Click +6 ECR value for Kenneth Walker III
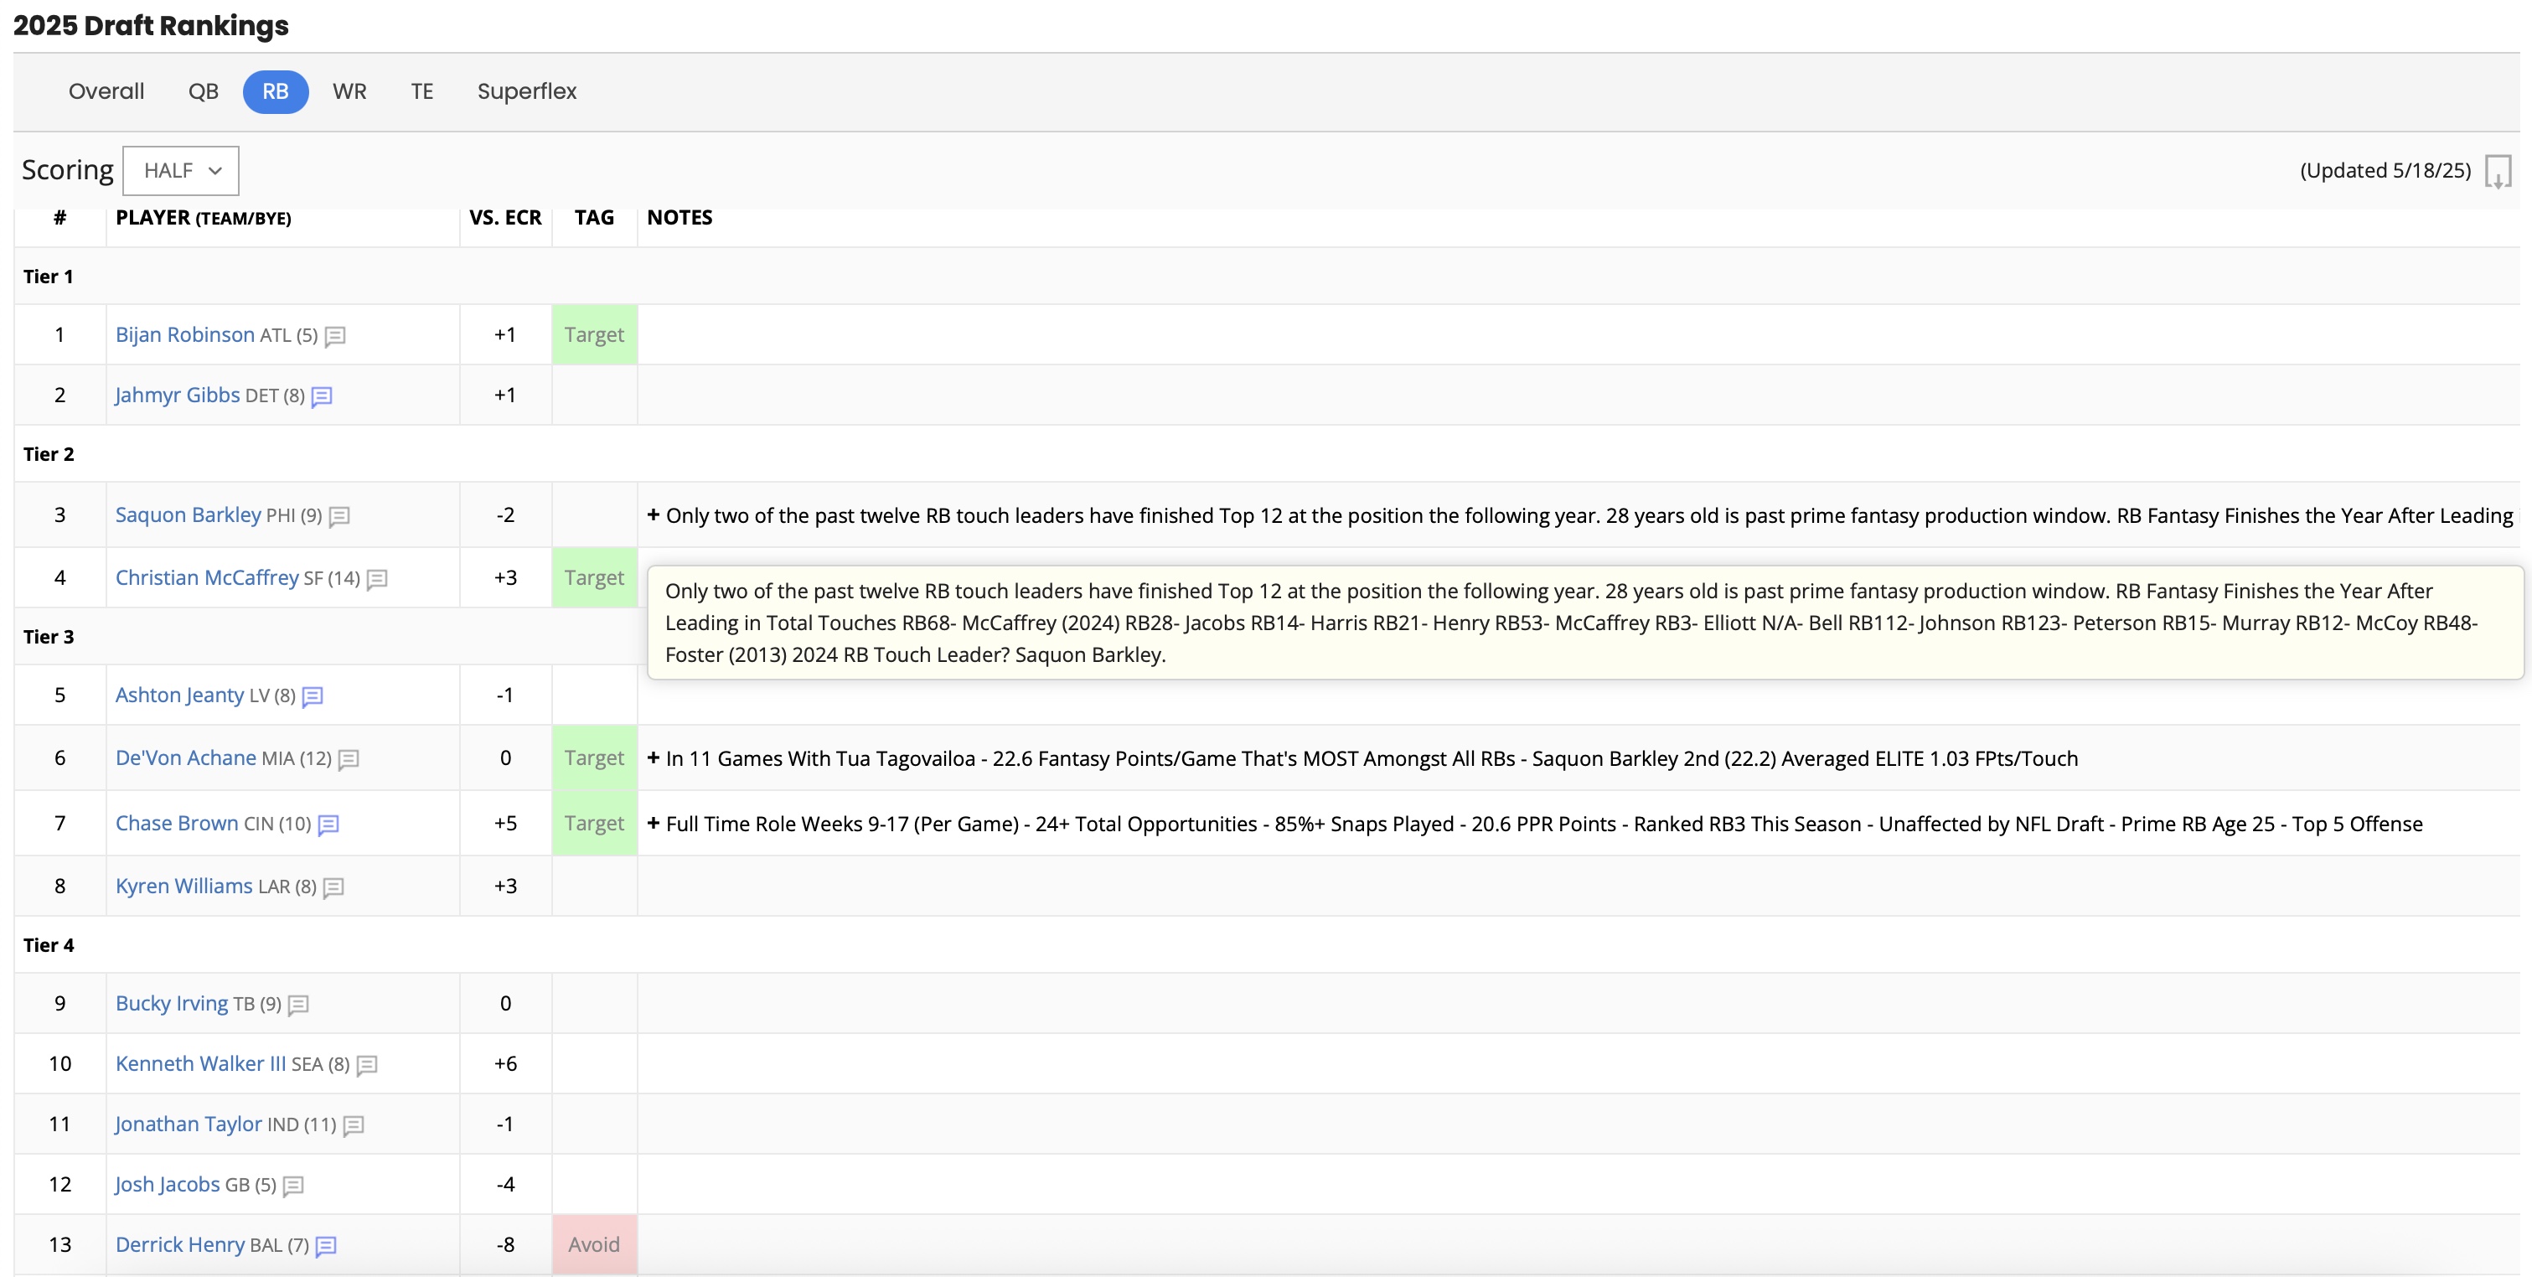 505,1062
